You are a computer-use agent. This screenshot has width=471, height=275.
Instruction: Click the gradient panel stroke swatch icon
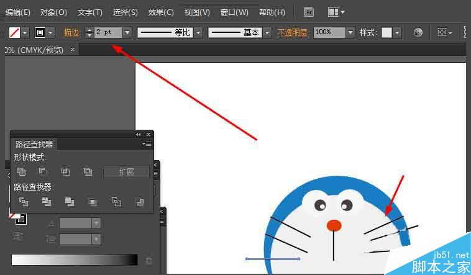(21, 219)
